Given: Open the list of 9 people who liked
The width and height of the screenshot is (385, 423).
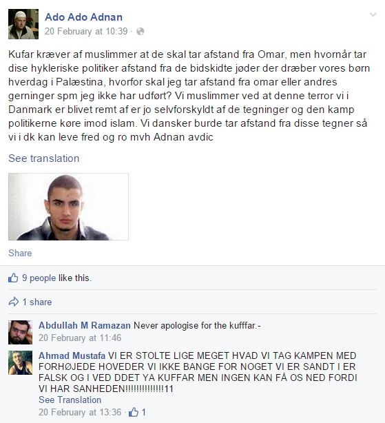Looking at the screenshot, I should [x=39, y=278].
